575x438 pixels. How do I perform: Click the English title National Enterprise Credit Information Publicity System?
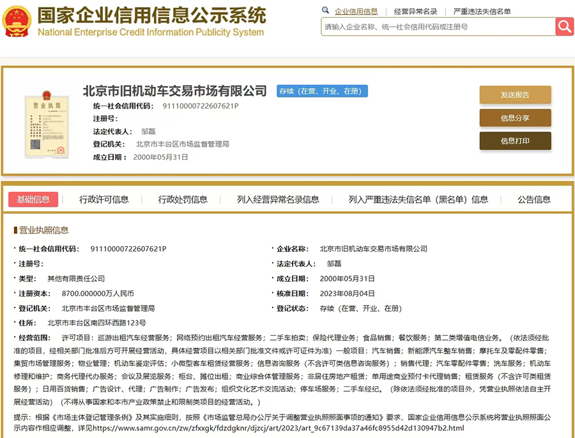[151, 33]
